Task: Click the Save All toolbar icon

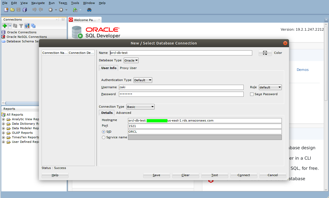Action: point(25,10)
